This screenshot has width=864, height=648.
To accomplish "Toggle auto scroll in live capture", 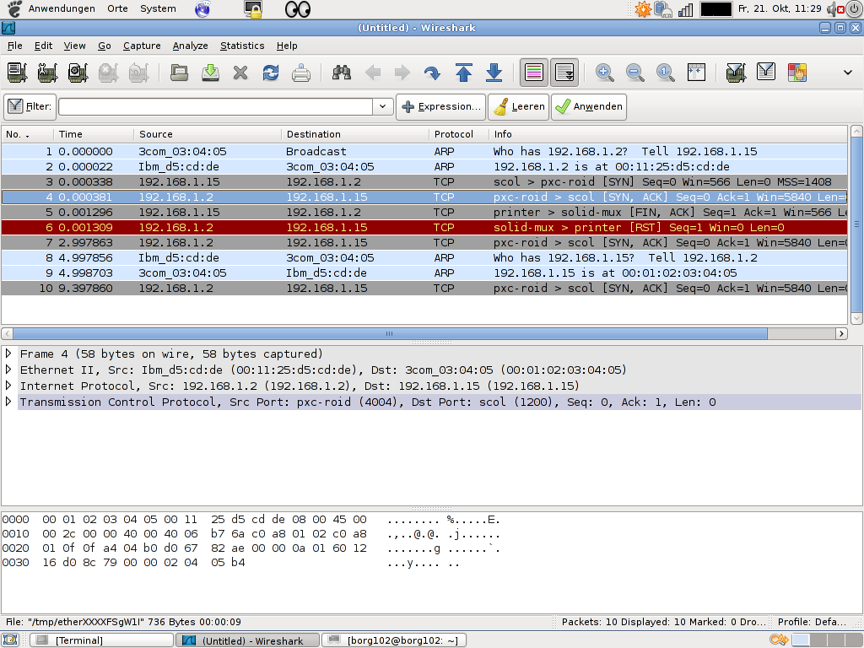I will [x=564, y=73].
